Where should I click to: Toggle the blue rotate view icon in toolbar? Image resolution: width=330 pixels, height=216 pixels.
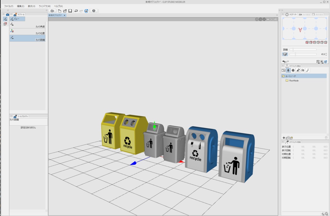tap(86, 11)
